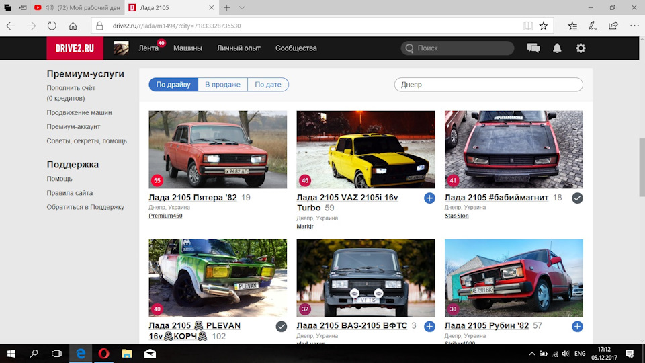Open the DRIVE2.RU logo home link

coord(75,48)
